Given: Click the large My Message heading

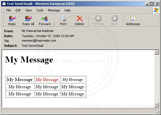Looking at the screenshot, I should 29,60.
